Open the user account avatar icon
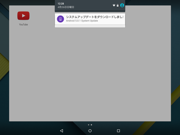This screenshot has width=180, height=135. (x=122, y=5)
